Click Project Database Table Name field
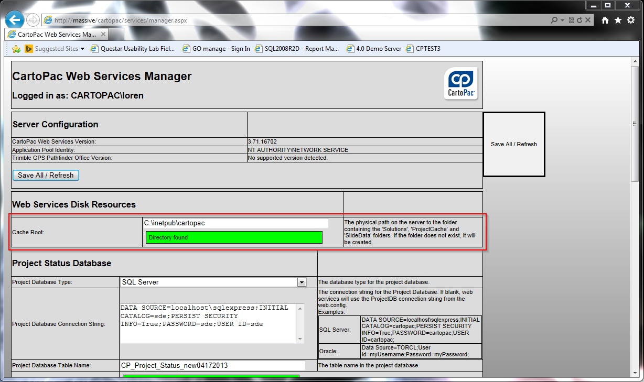This screenshot has width=644, height=382. pyautogui.click(x=212, y=365)
